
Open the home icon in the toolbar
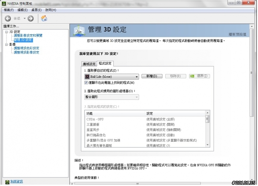click(44, 18)
